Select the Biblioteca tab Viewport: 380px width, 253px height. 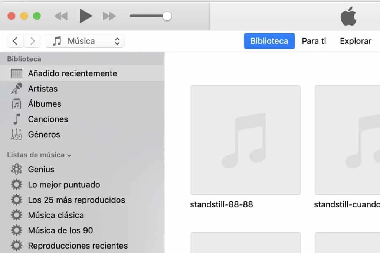point(269,41)
